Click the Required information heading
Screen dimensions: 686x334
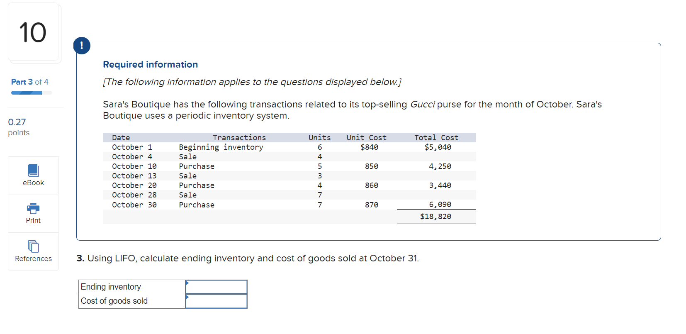pyautogui.click(x=150, y=64)
